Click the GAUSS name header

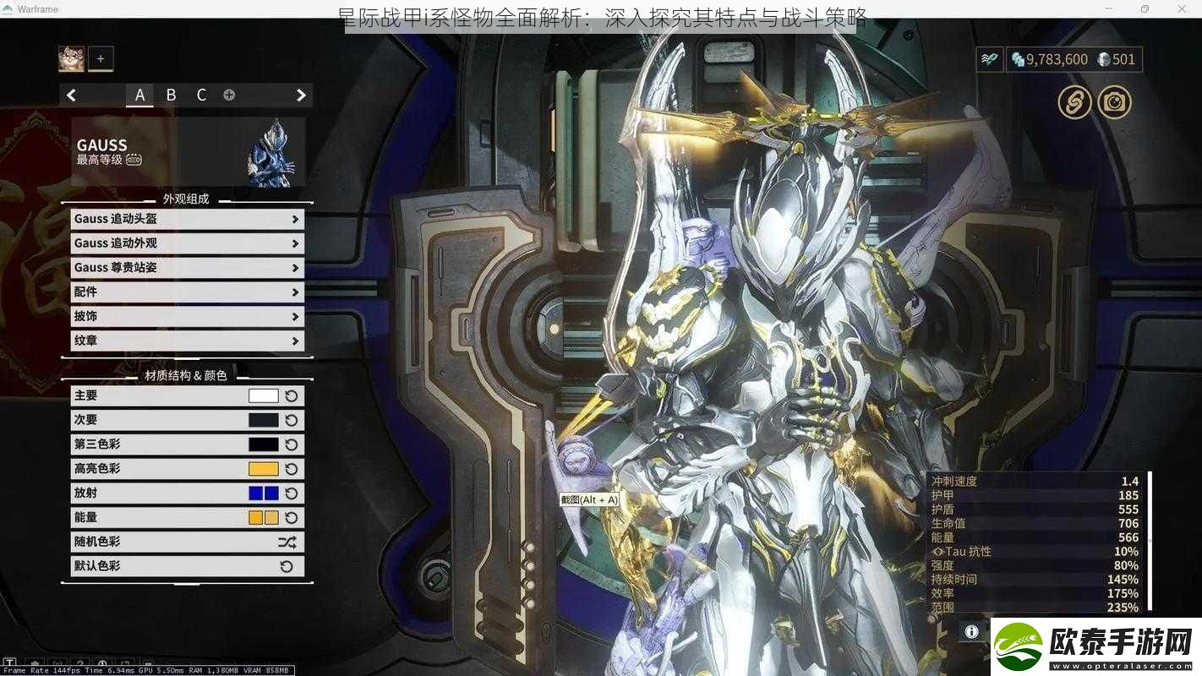[x=102, y=145]
